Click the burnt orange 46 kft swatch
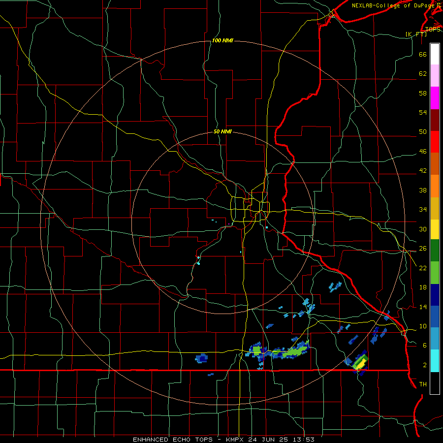The width and height of the screenshot is (443, 443). [x=435, y=163]
